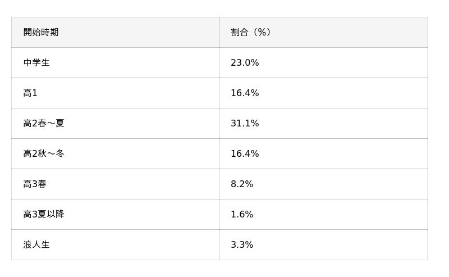This screenshot has height=277, width=449.
Task: Click the 開始時期 column header
Action: 41,32
